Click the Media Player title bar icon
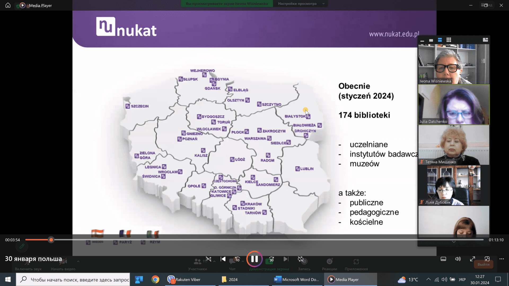509x286 pixels. 22,5
